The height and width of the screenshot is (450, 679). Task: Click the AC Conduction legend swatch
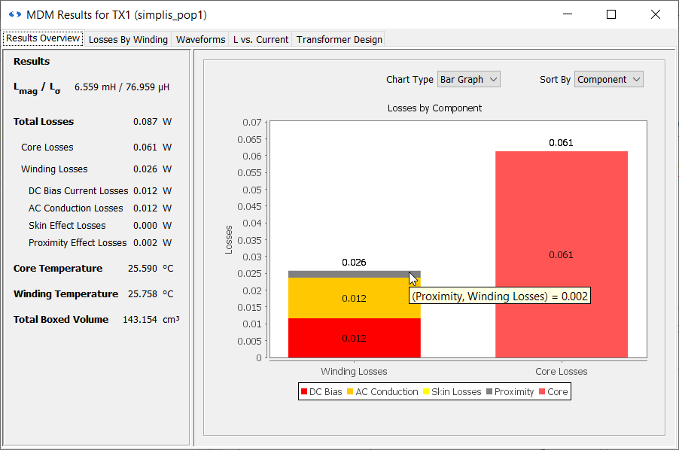[x=350, y=392]
